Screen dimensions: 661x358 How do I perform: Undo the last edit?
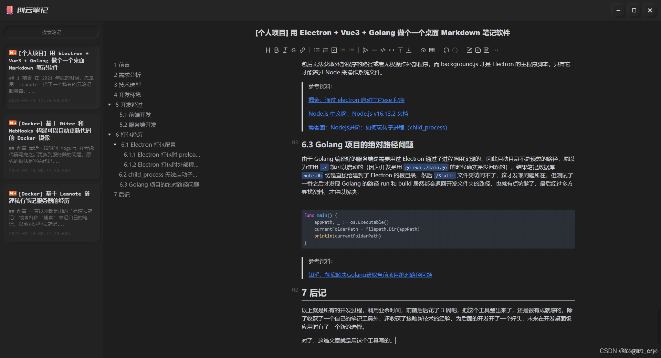point(446,50)
